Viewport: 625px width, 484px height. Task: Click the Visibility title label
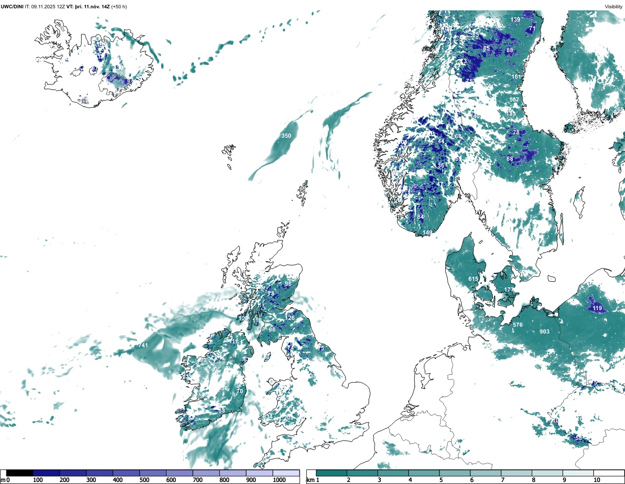click(x=614, y=7)
